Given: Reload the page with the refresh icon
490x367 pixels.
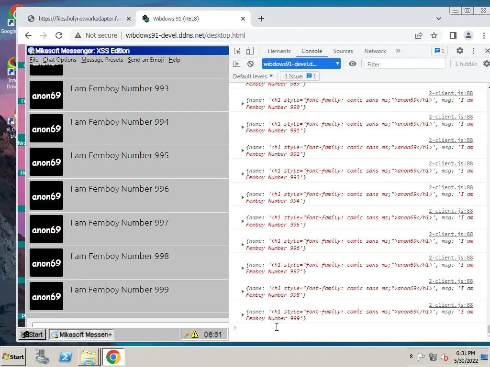Looking at the screenshot, I should click(59, 35).
